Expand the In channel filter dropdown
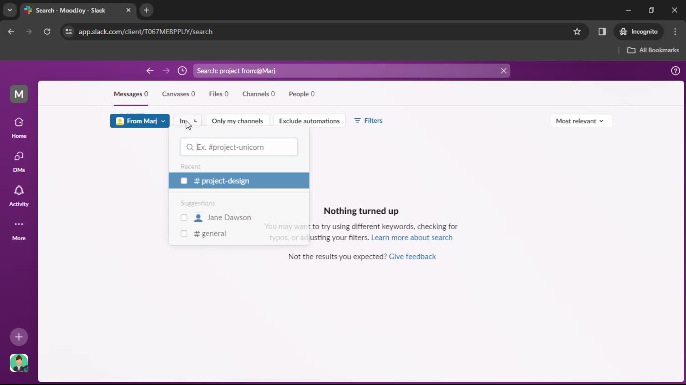 point(188,121)
